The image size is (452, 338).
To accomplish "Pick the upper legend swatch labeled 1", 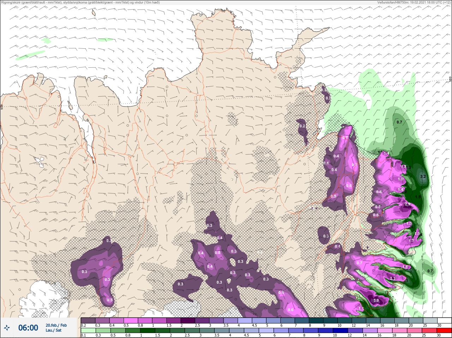I will [x=159, y=320].
